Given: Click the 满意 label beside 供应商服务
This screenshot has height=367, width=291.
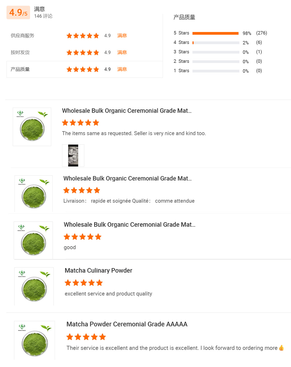Looking at the screenshot, I should tap(122, 36).
